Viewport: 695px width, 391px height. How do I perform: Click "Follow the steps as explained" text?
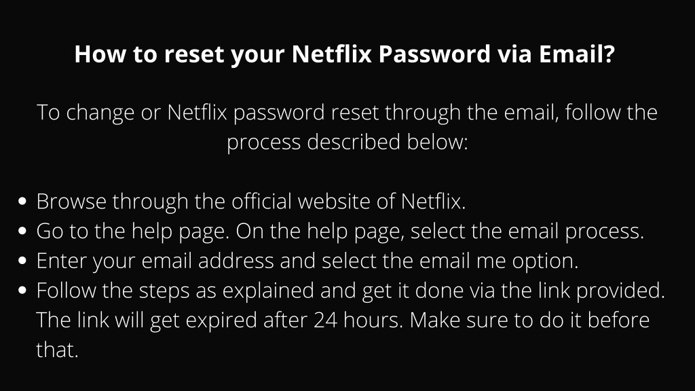click(175, 291)
